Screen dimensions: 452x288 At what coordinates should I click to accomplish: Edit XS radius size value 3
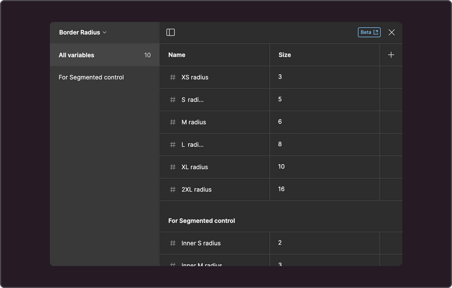[325, 77]
